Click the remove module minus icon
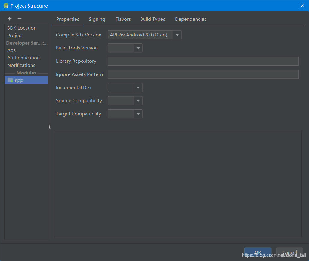Image resolution: width=309 pixels, height=261 pixels. pyautogui.click(x=19, y=18)
